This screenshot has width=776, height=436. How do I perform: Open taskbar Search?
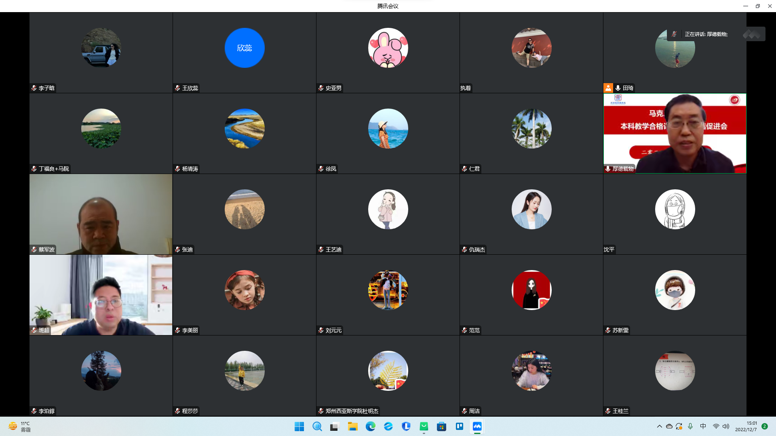click(x=317, y=426)
